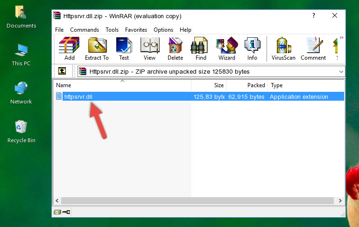
Task: Open the Tools menu
Action: coord(112,30)
